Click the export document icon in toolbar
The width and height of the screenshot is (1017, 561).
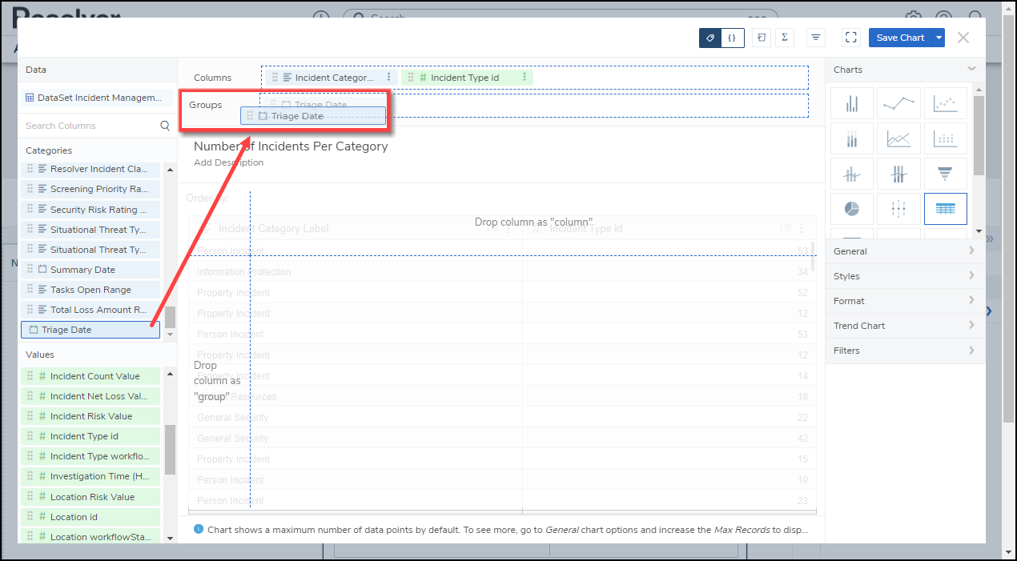click(762, 38)
